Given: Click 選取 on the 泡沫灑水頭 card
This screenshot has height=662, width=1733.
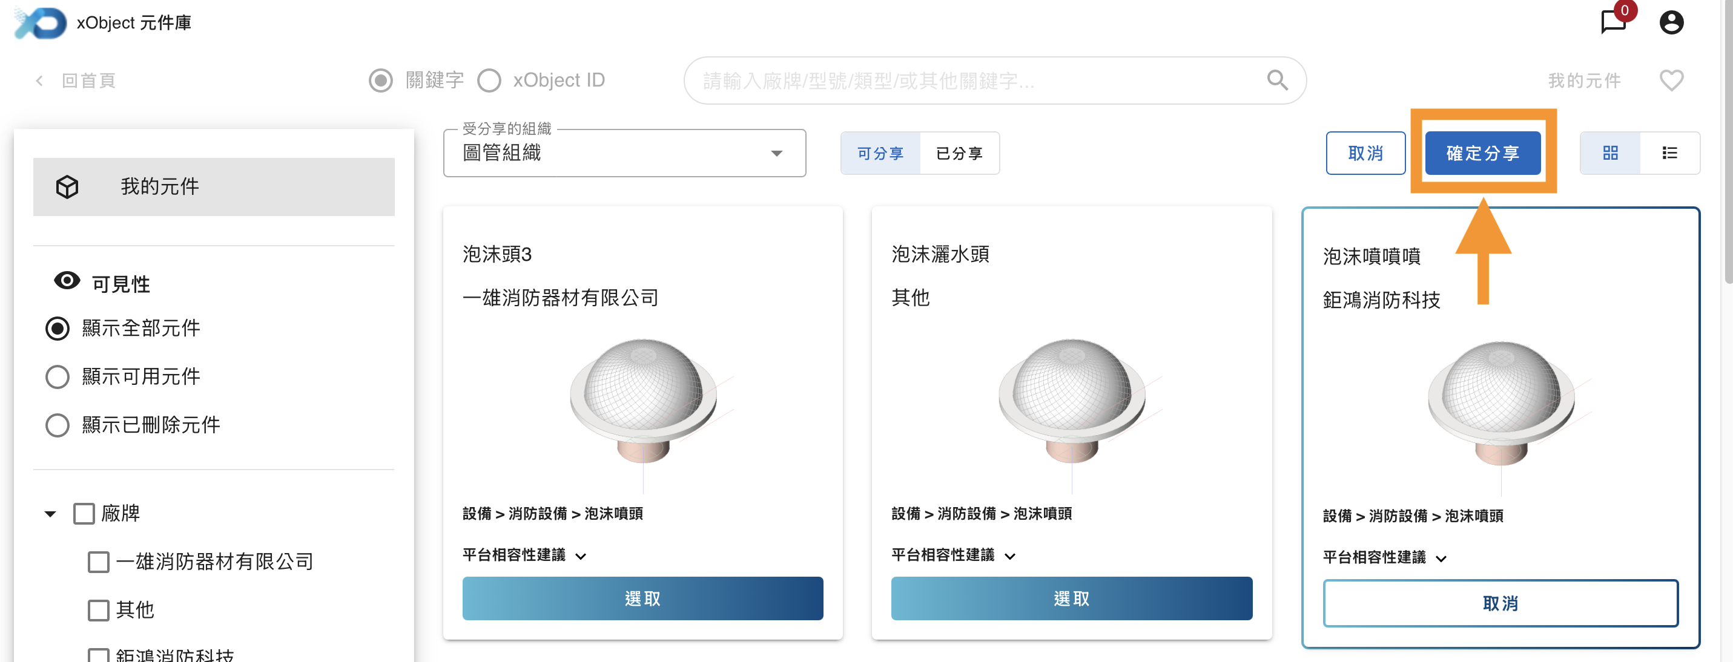Looking at the screenshot, I should coord(1071,598).
